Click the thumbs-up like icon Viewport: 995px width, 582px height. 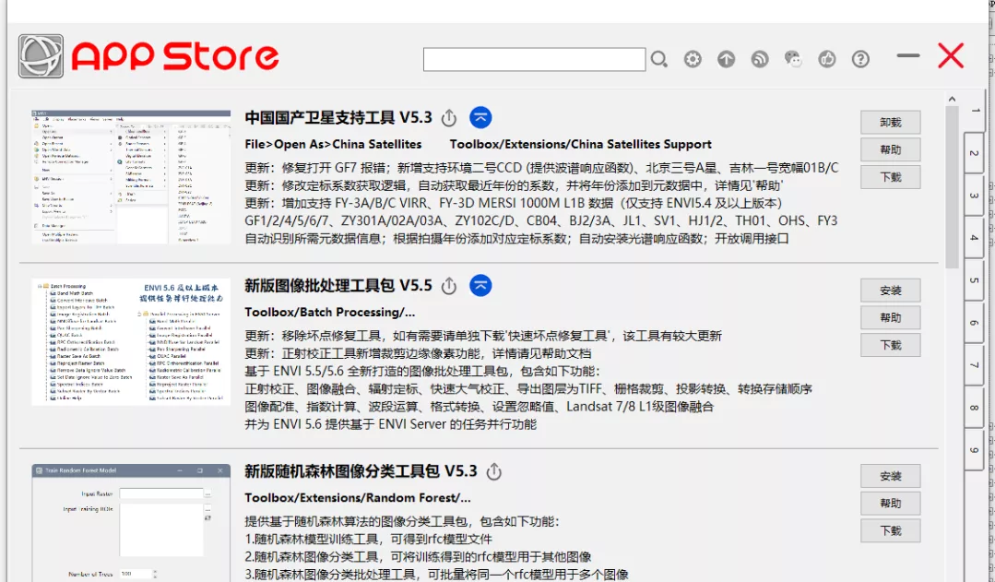827,60
